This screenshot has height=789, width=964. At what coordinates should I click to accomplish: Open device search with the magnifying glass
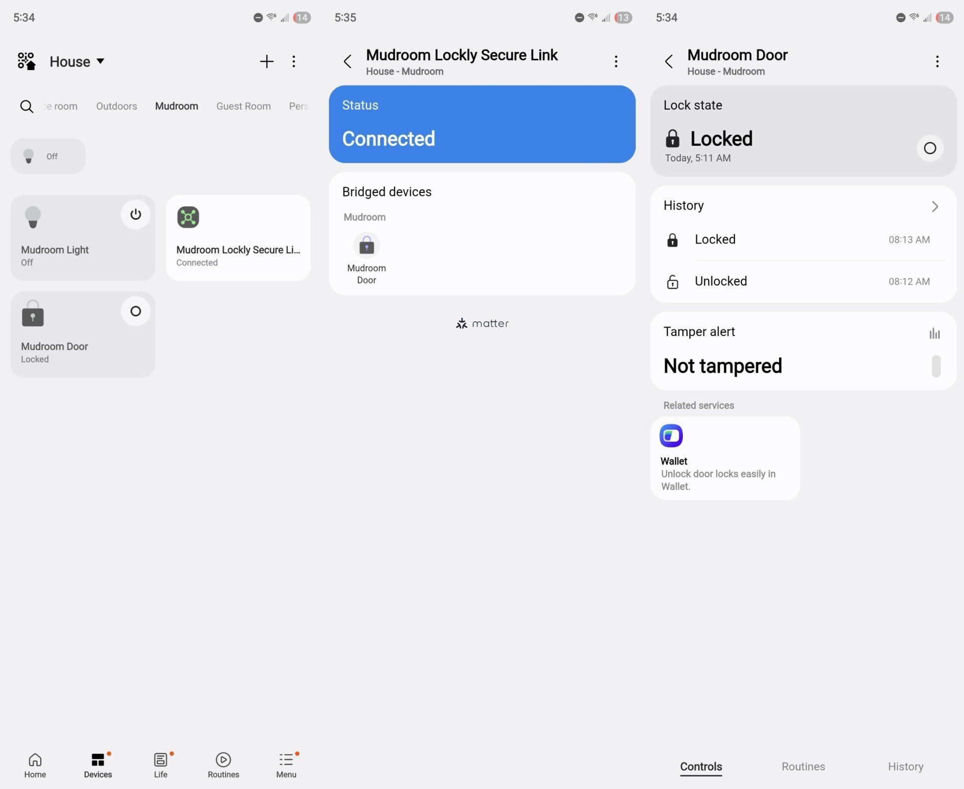pyautogui.click(x=26, y=106)
